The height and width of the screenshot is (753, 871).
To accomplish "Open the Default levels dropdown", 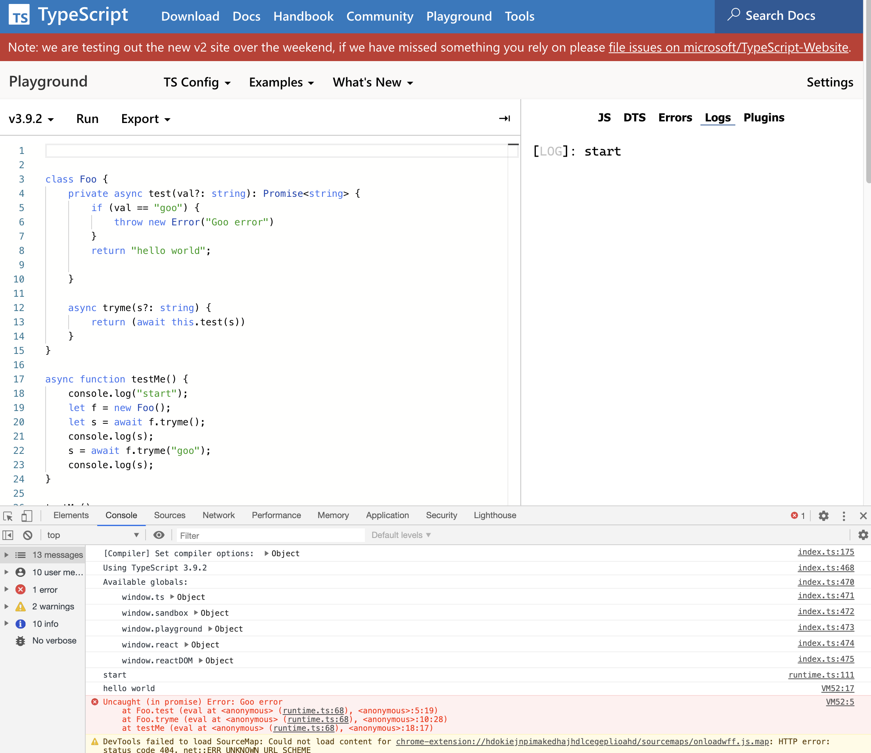I will coord(399,535).
